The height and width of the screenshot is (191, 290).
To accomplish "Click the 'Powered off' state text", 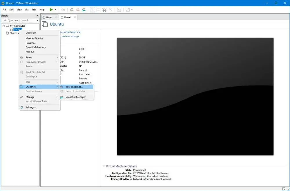I will click(140, 170).
